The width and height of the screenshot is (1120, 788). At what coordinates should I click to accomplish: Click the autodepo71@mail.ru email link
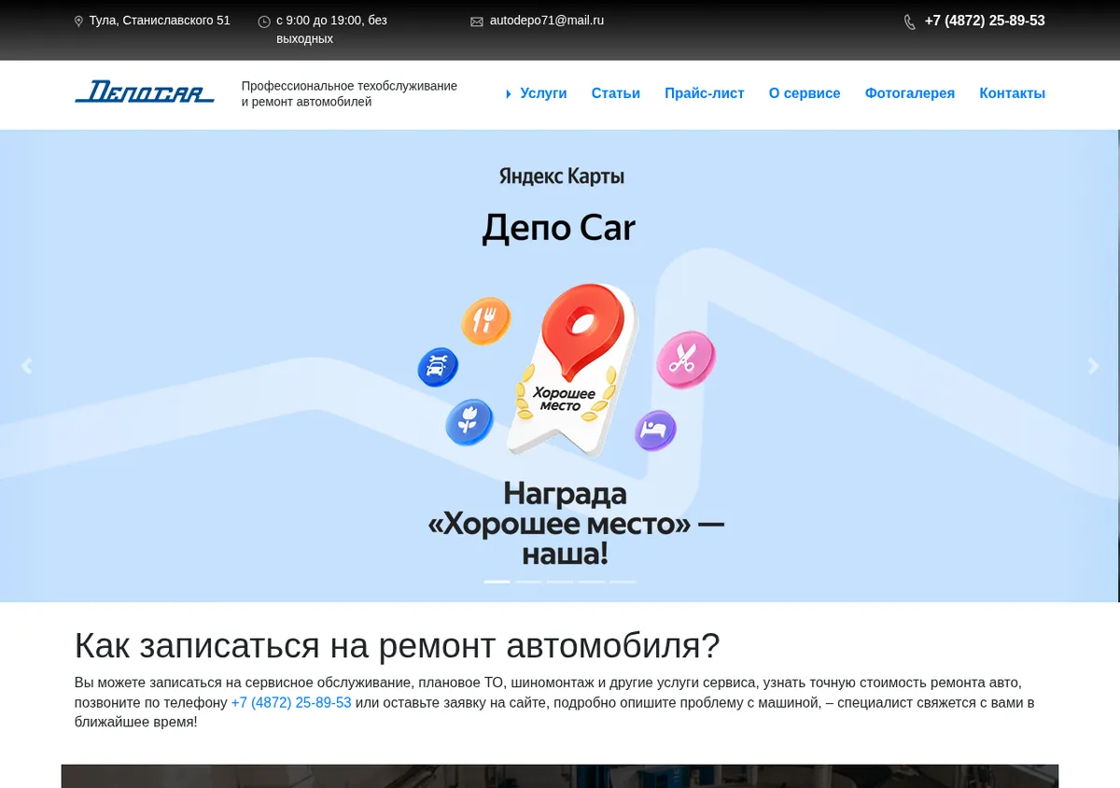[547, 21]
